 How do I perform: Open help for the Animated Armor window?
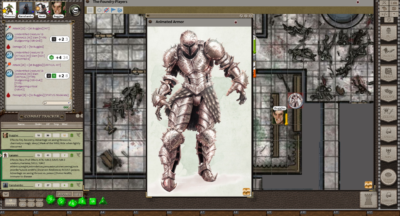246,16
